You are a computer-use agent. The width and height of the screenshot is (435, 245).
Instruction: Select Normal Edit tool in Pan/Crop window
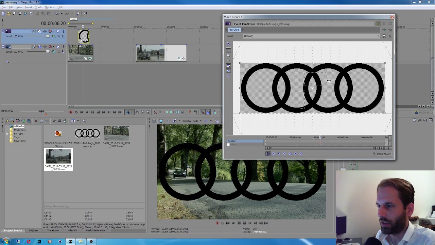click(x=228, y=51)
